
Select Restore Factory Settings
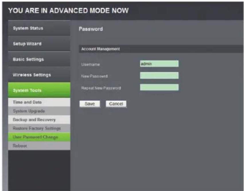(39, 128)
